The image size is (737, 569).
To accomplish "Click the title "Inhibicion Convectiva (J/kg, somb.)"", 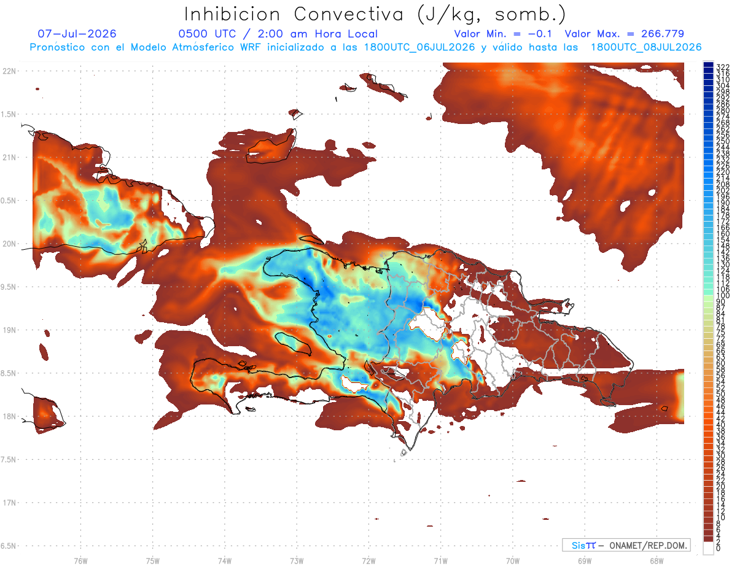I will coord(375,14).
